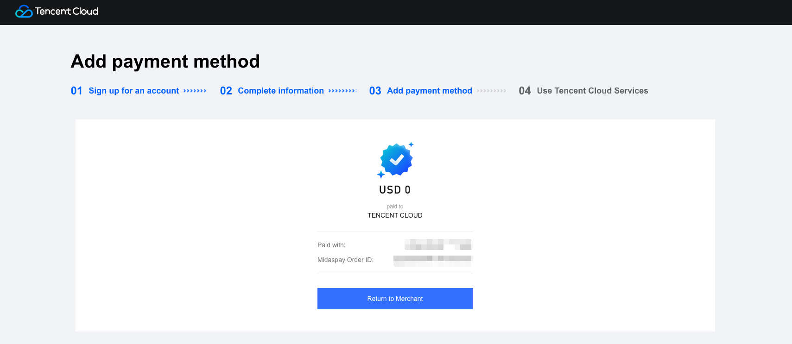Click the TENCENT CLOUD payee name
This screenshot has width=792, height=344.
click(395, 215)
